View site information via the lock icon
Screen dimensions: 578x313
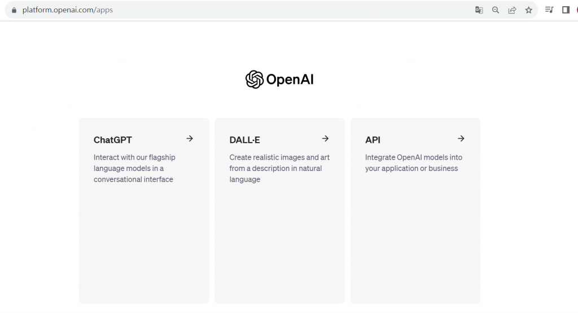click(15, 10)
